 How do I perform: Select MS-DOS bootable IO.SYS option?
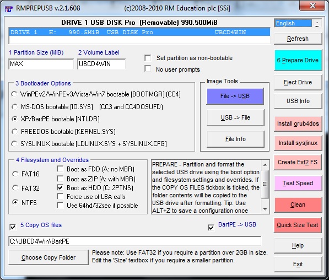point(14,107)
